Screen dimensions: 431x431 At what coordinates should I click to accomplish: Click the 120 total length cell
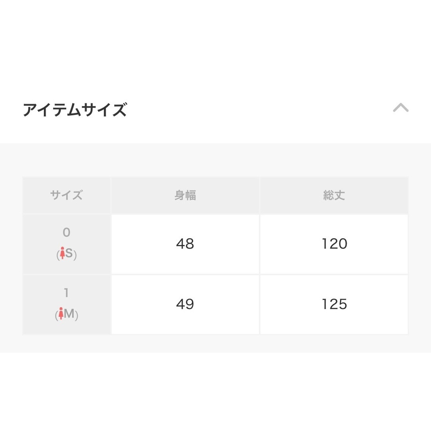click(x=334, y=244)
